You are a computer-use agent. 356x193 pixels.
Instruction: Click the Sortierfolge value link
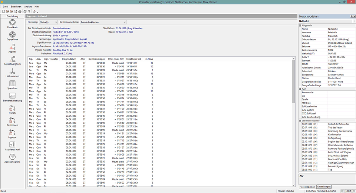(70, 39)
